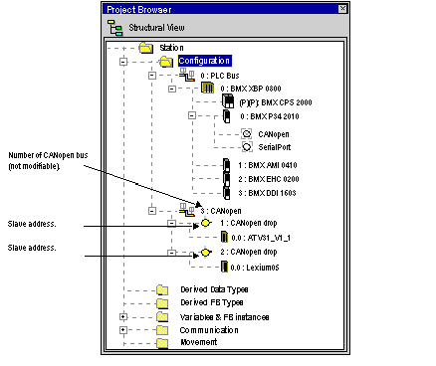
Task: Click the Derived Data Types folder icon
Action: (162, 289)
